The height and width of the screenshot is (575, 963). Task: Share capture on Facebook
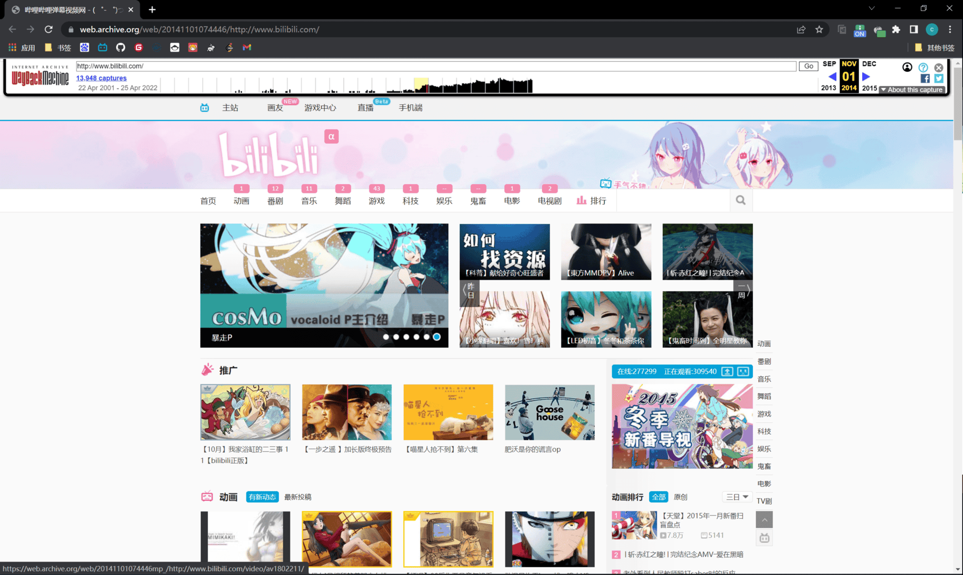(925, 78)
